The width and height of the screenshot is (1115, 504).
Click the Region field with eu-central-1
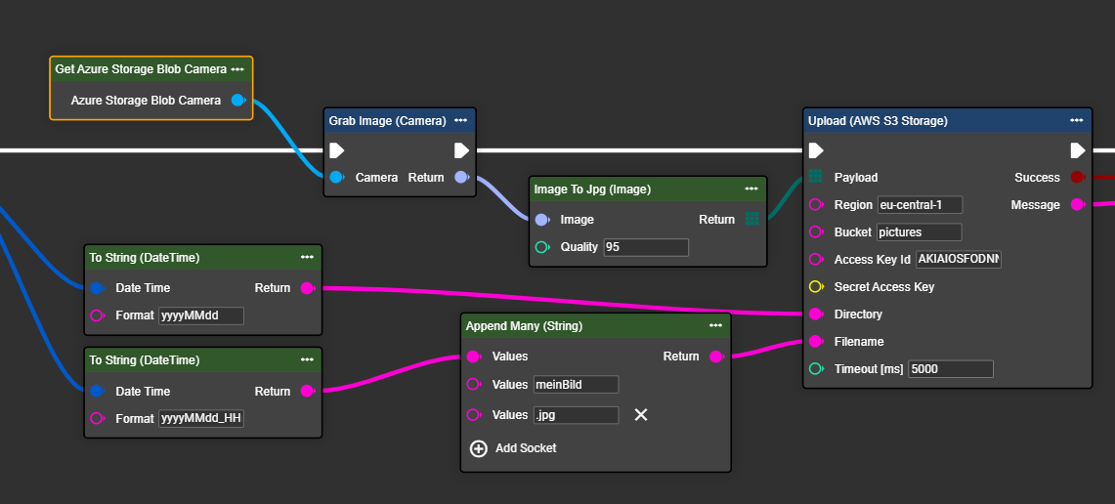click(x=920, y=205)
